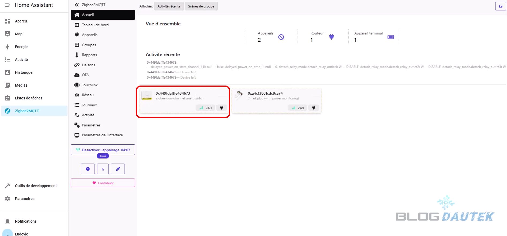Open Touchlink from the side menu

point(90,85)
